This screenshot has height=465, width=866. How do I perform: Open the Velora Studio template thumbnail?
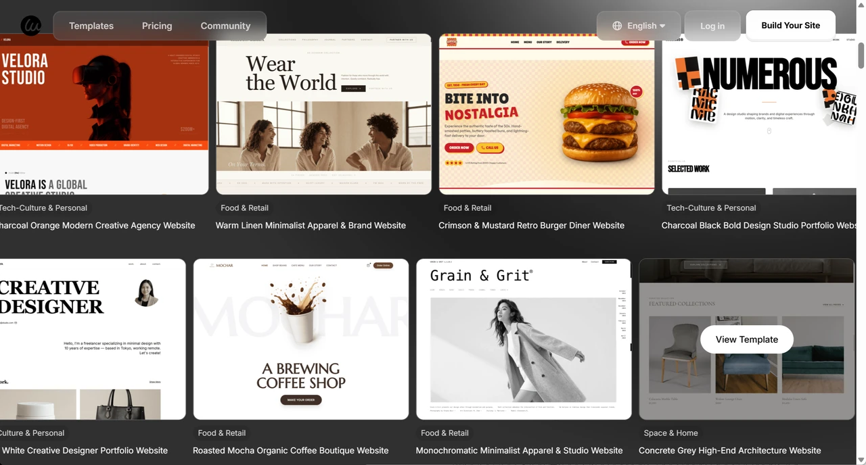(x=104, y=114)
